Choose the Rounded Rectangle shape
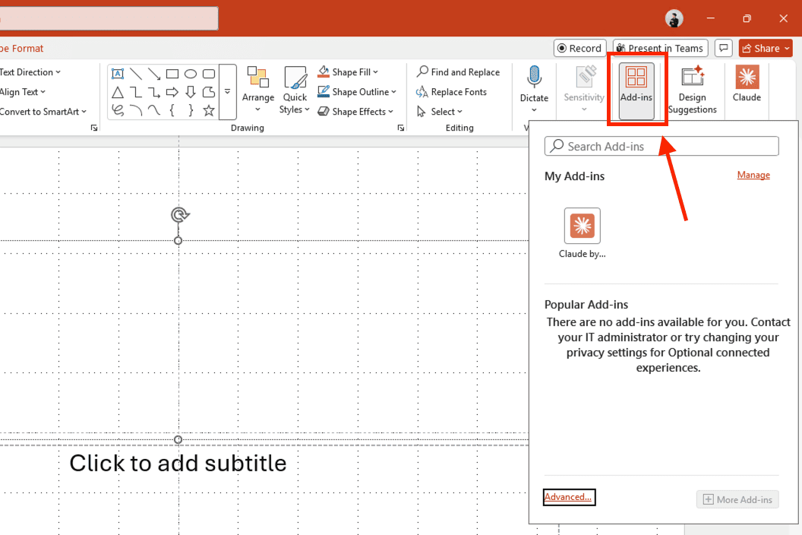This screenshot has height=535, width=802. (x=209, y=74)
